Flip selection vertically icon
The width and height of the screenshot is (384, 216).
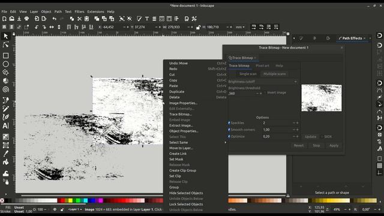tap(59, 27)
